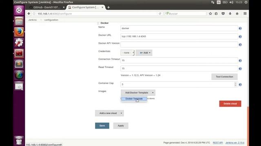Open the system gear session menu
This screenshot has width=261, height=146.
tap(246, 2)
